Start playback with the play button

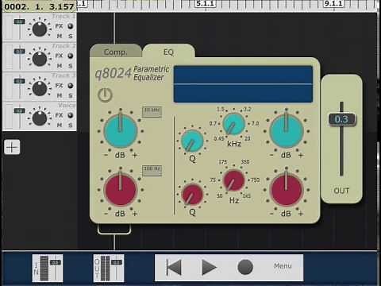(x=209, y=268)
